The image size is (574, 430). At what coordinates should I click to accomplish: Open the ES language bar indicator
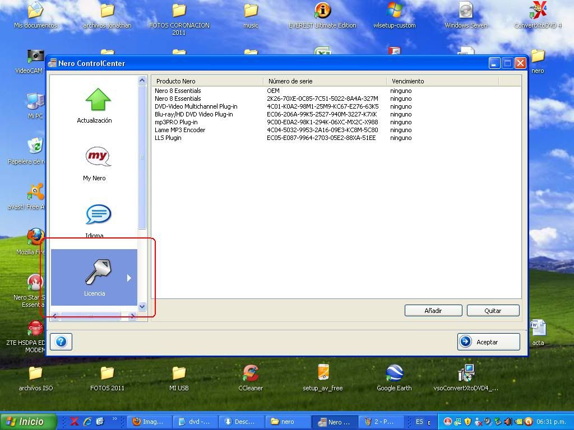coord(419,422)
